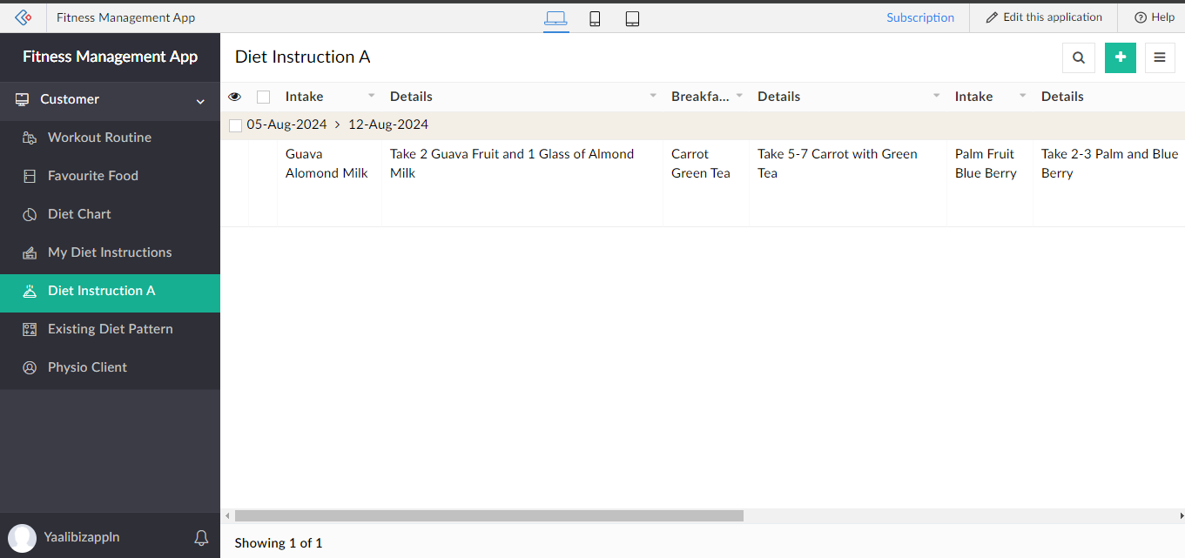Open the hamburger options menu icon
Image resolution: width=1185 pixels, height=558 pixels.
click(x=1159, y=57)
